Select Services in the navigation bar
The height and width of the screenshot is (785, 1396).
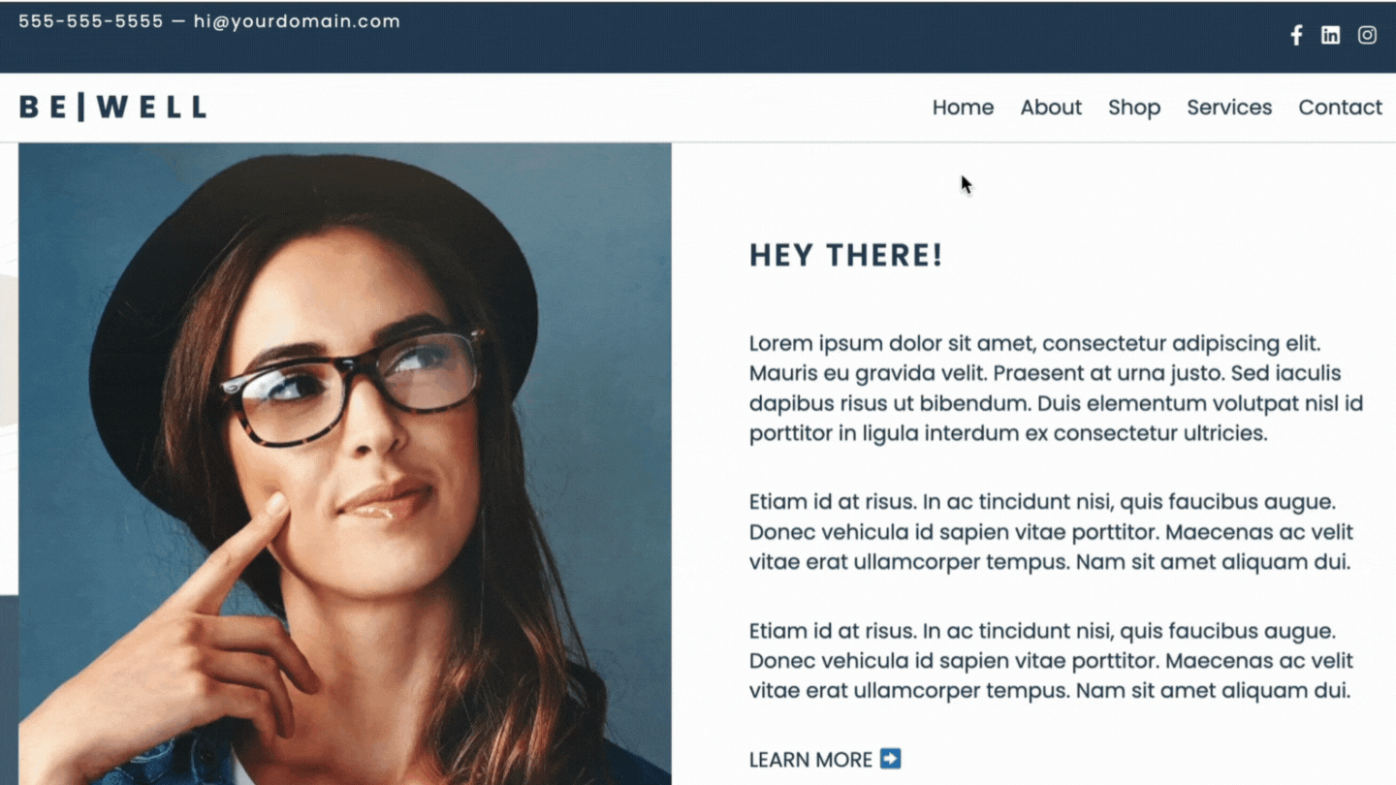1229,108
